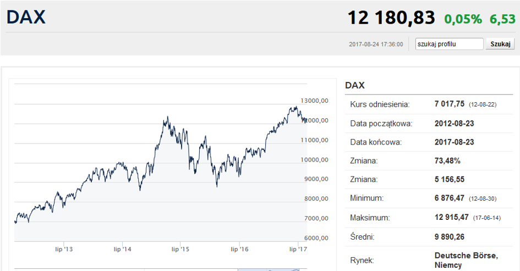The width and height of the screenshot is (520, 271).
Task: Click the Data początkowa date 2012-08-23
Action: point(454,123)
